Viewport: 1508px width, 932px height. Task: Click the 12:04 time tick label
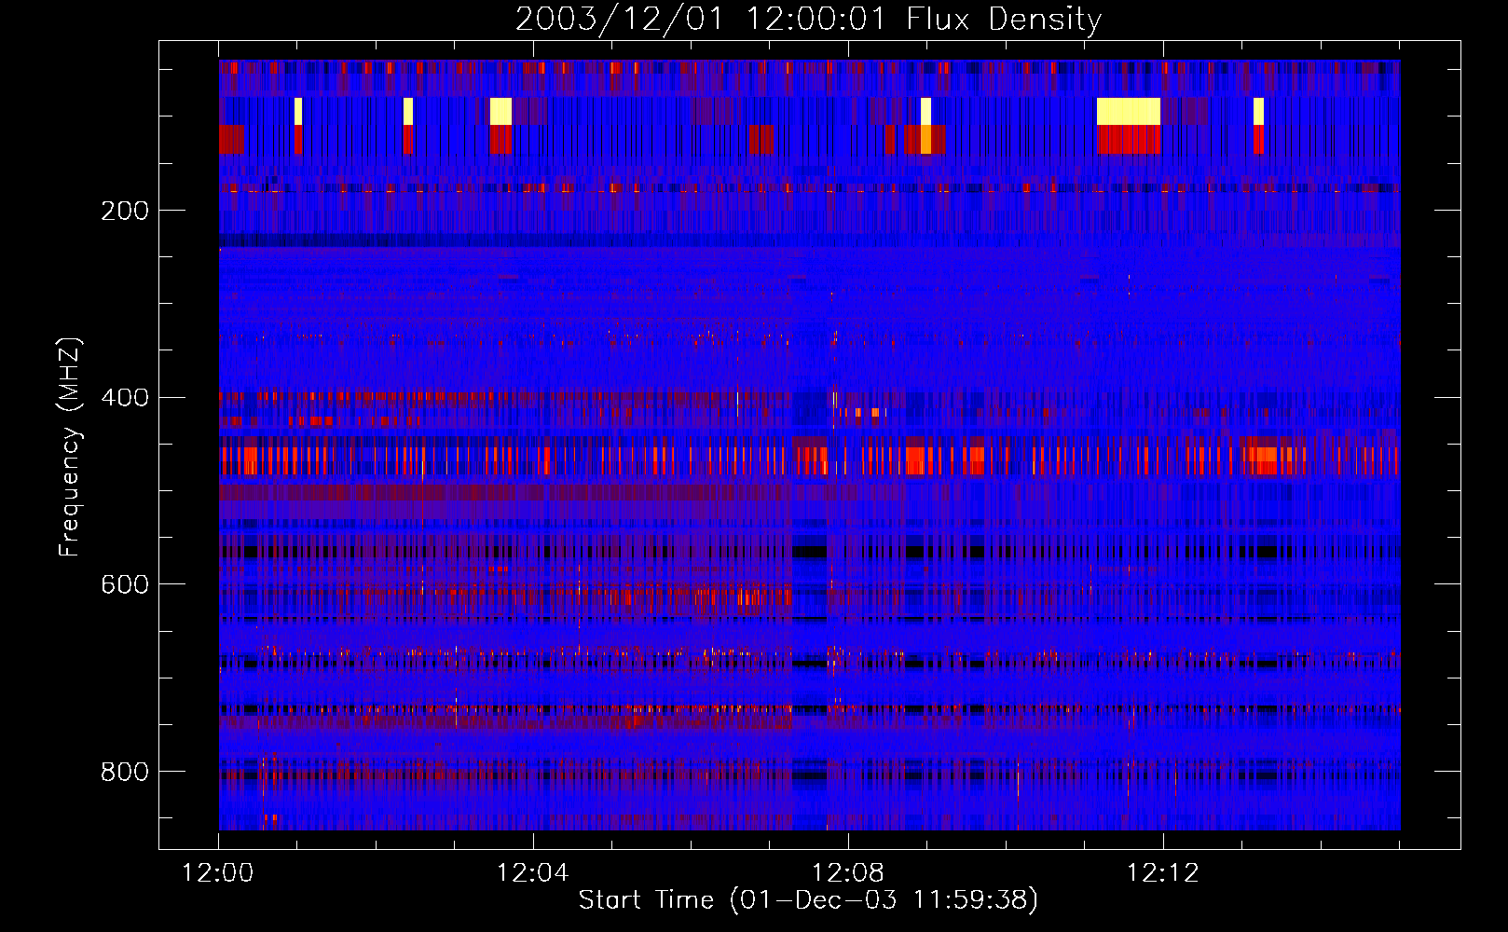click(533, 873)
